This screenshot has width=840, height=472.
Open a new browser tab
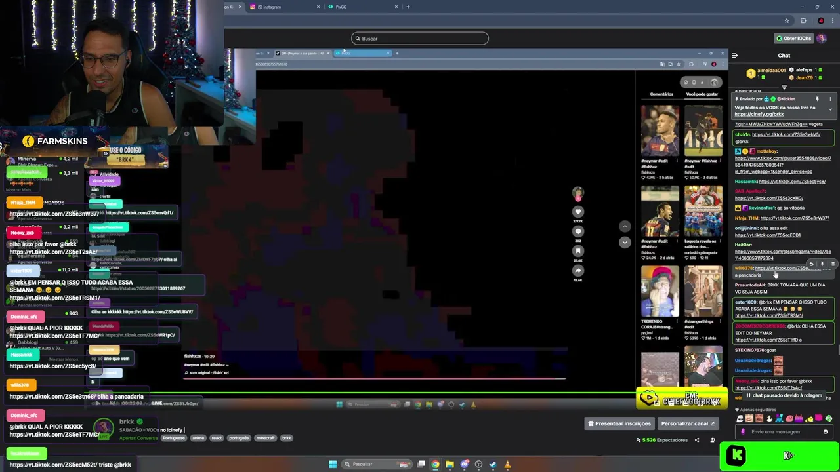click(x=408, y=7)
